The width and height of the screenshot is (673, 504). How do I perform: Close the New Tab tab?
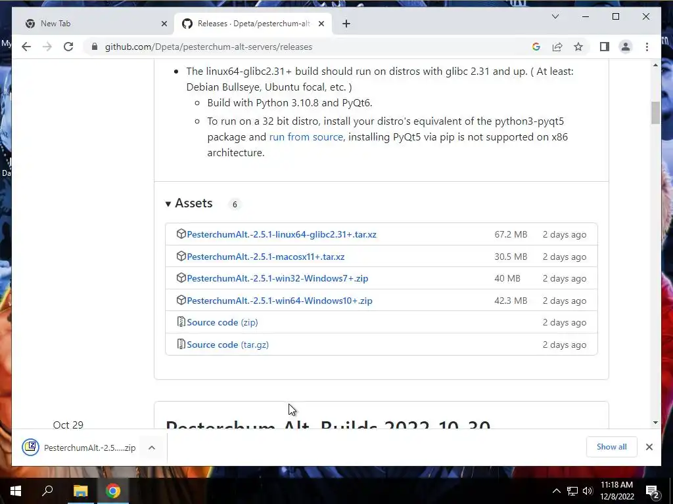[164, 24]
